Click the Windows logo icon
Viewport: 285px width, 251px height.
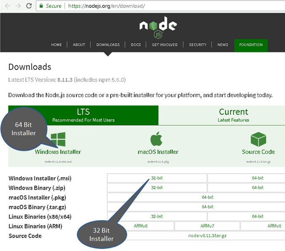coord(58,139)
